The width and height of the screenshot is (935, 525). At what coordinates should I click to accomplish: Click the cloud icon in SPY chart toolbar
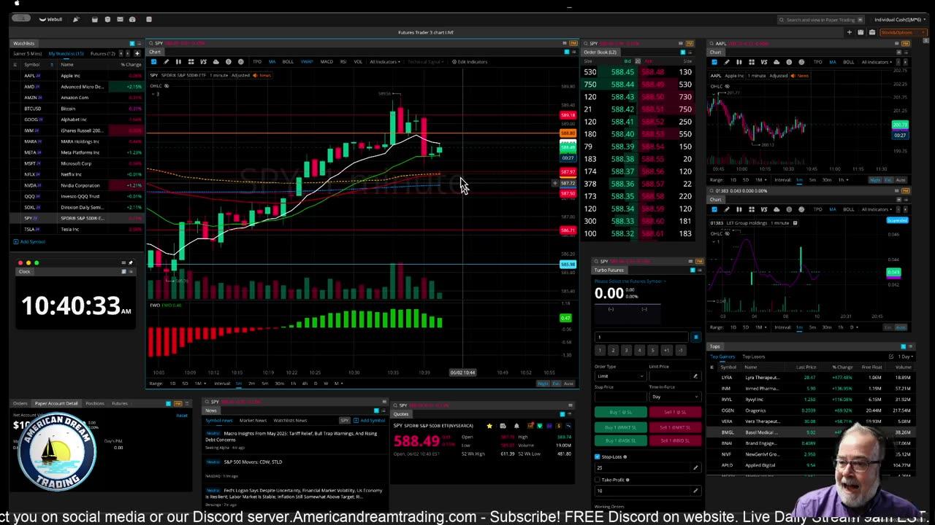coord(216,62)
